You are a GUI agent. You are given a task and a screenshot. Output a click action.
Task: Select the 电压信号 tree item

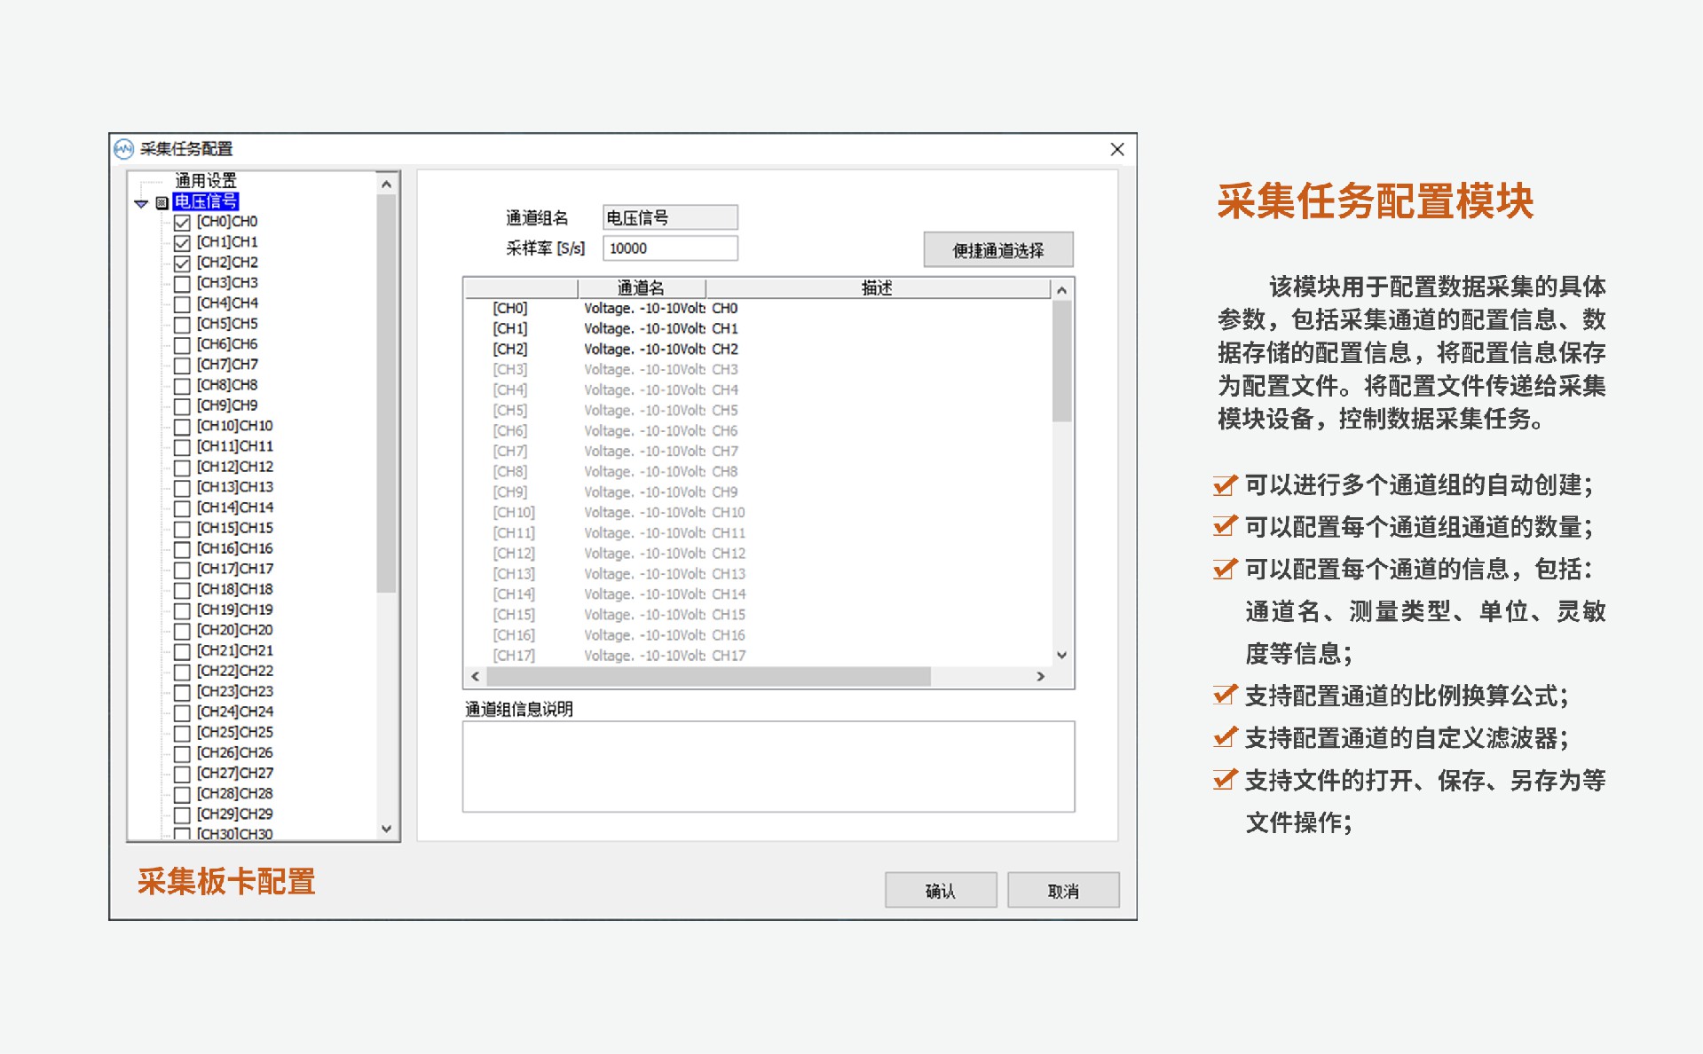tap(205, 201)
